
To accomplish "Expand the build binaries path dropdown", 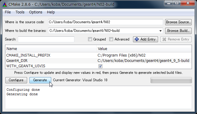I will (x=160, y=31).
